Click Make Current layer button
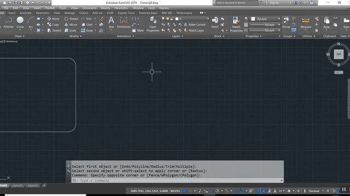The width and height of the screenshot is (350, 196). (x=195, y=24)
